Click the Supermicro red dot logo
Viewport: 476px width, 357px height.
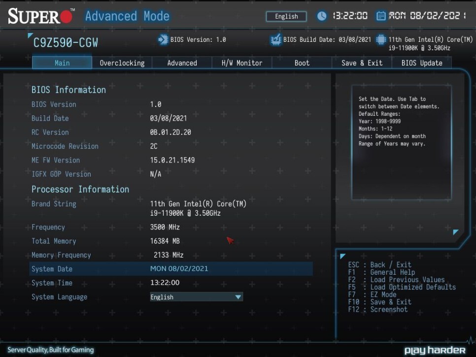[66, 17]
